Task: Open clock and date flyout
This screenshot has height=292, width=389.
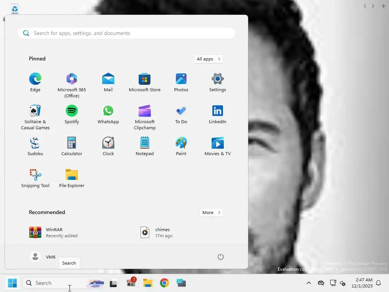Action: (362, 283)
